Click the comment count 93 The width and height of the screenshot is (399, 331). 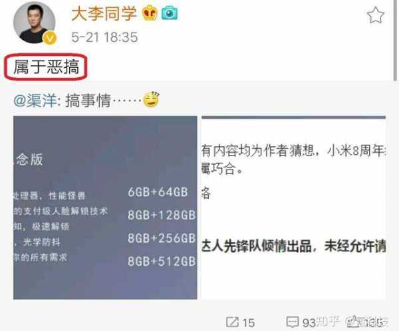pos(309,323)
